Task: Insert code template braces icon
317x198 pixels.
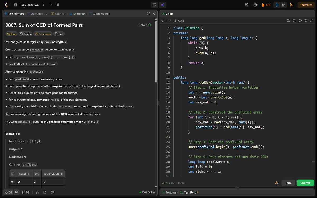Action: click(x=300, y=21)
